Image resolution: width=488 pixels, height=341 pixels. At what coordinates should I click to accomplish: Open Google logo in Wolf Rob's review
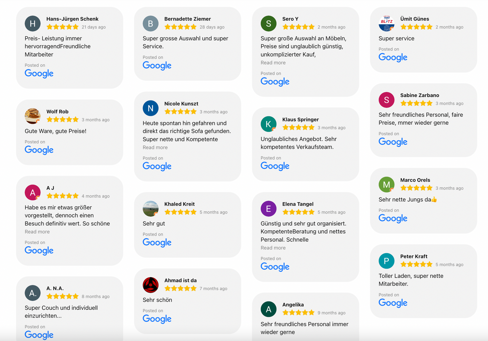click(x=39, y=150)
